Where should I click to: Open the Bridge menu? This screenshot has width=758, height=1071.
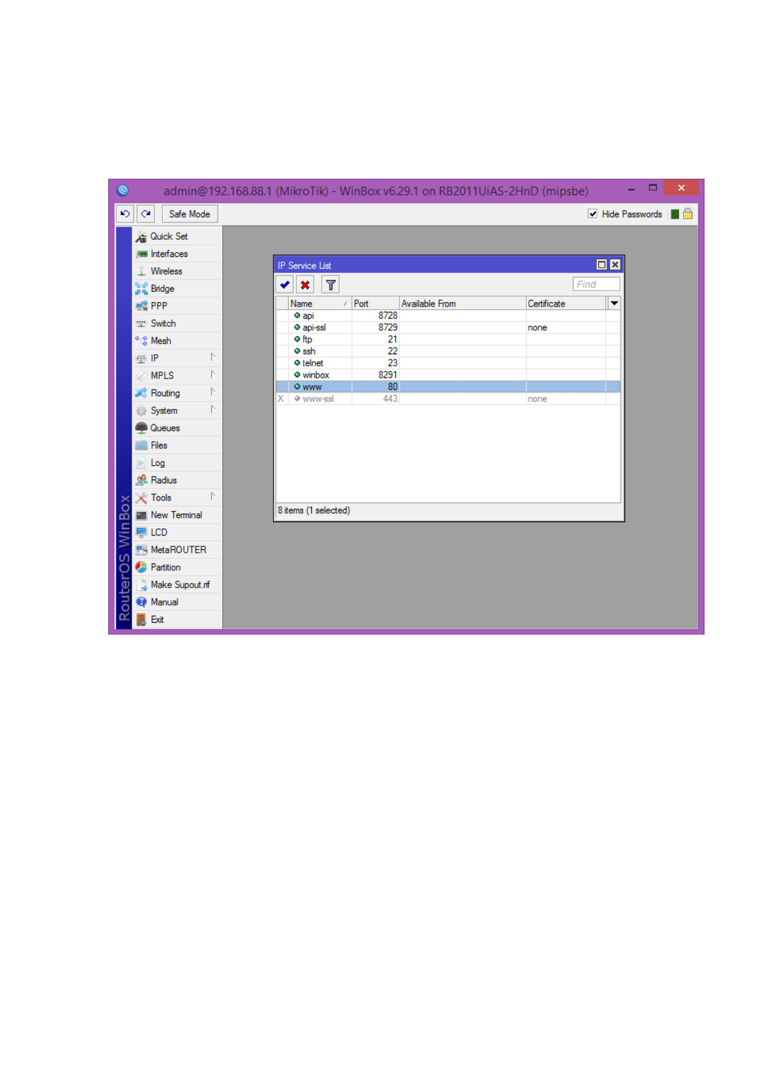pyautogui.click(x=177, y=289)
